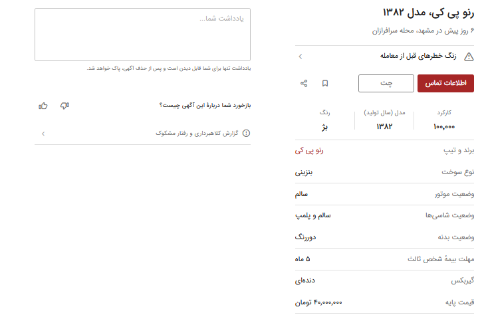This screenshot has height=315, width=486.
Task: Select the mileage value ۱۰۰٬۰۰۰
Action: coord(444,127)
